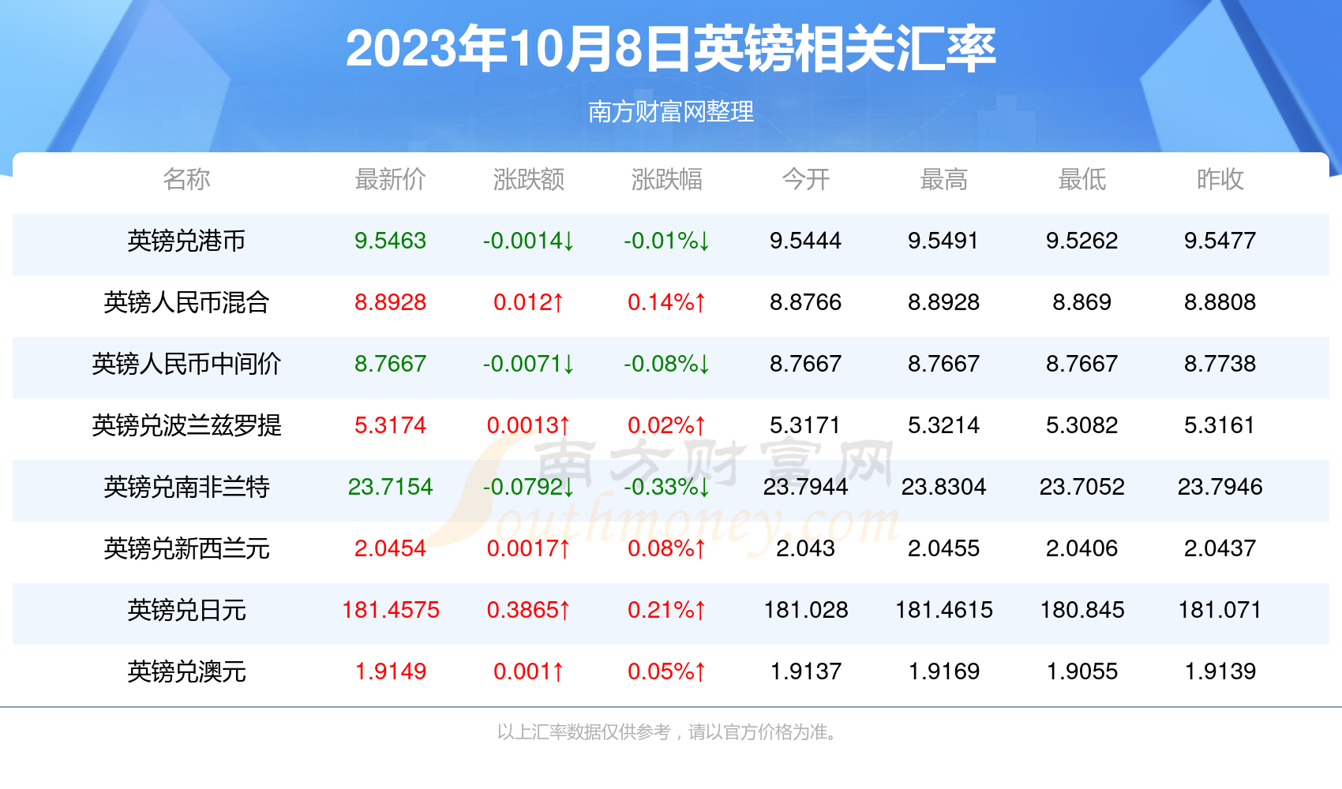
Task: Select the row name 英镑人民币混合
Action: [186, 302]
